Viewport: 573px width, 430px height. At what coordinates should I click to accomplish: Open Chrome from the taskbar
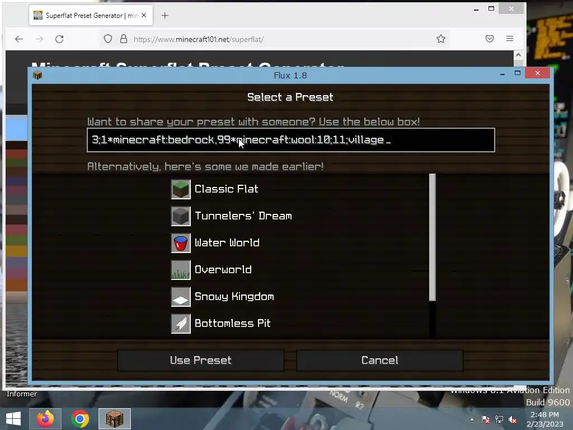pos(79,419)
